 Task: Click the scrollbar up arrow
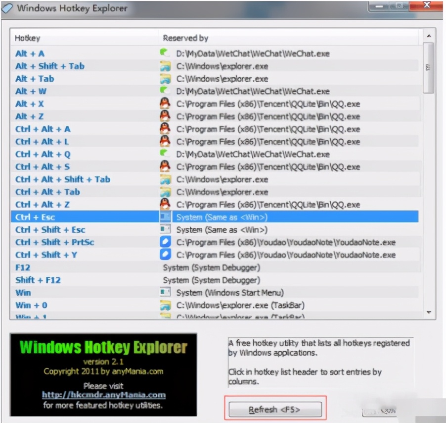coord(429,36)
